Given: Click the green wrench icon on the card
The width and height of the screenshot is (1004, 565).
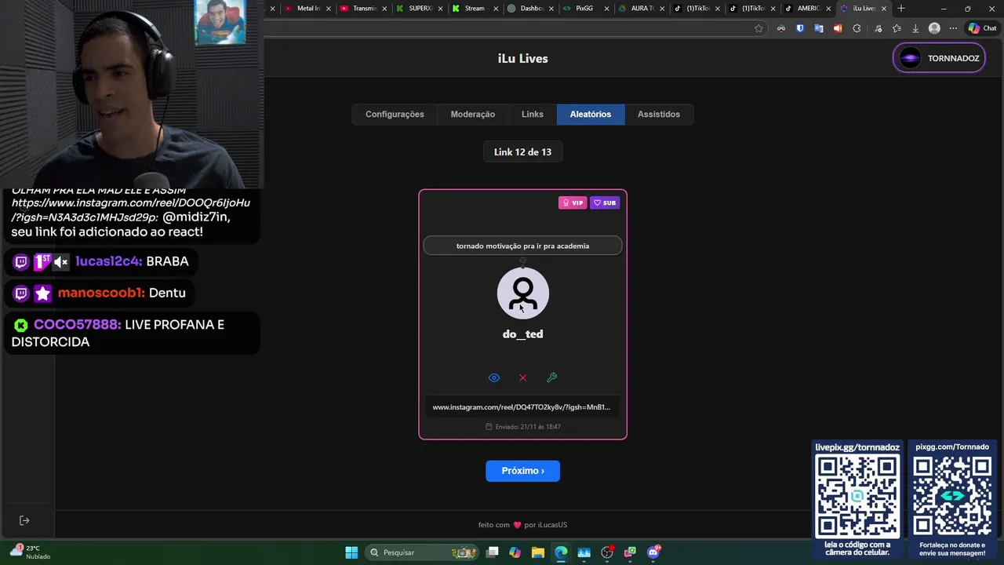Looking at the screenshot, I should coord(552,377).
